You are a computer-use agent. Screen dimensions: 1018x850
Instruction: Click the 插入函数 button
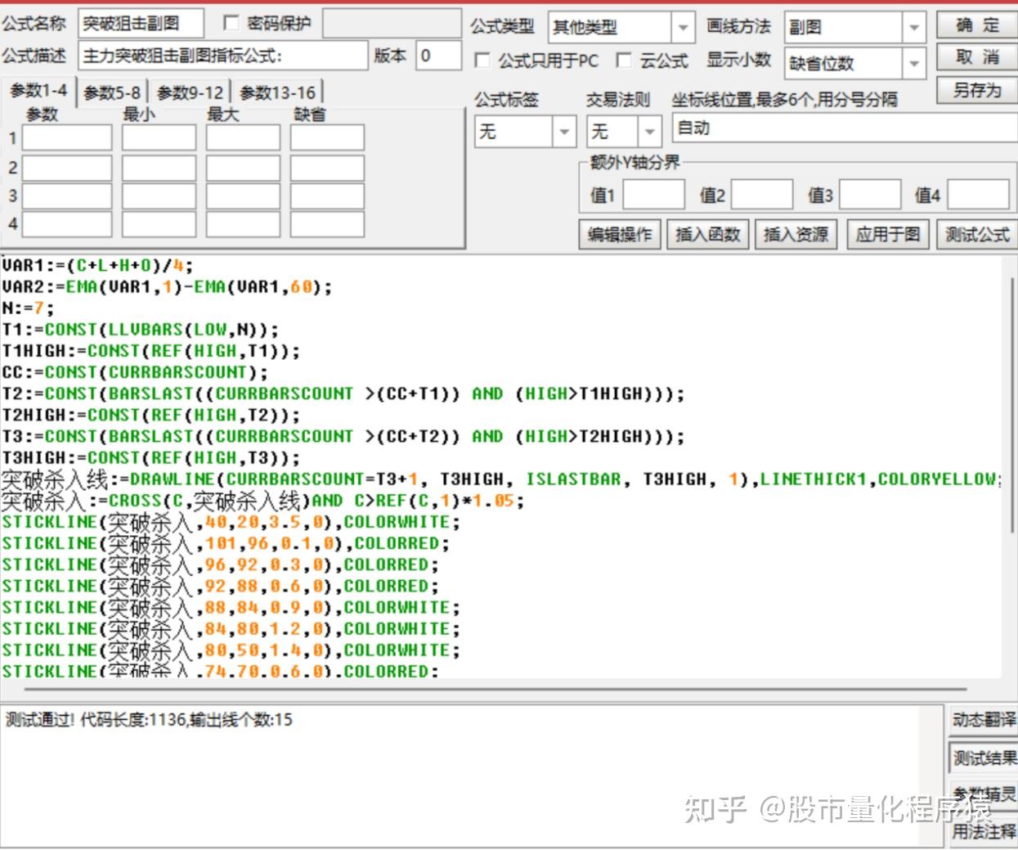708,235
